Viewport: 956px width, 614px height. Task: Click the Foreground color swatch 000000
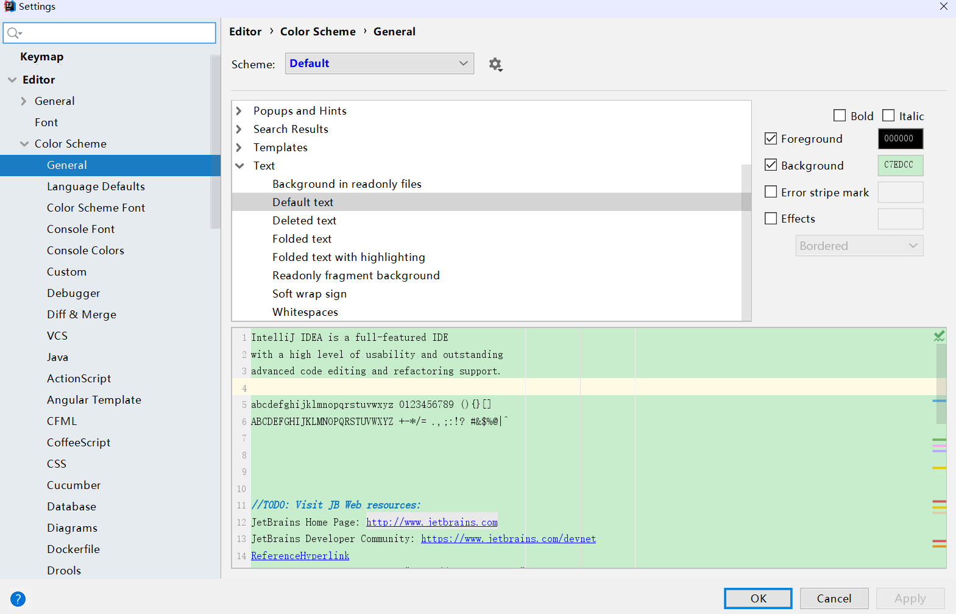(901, 138)
